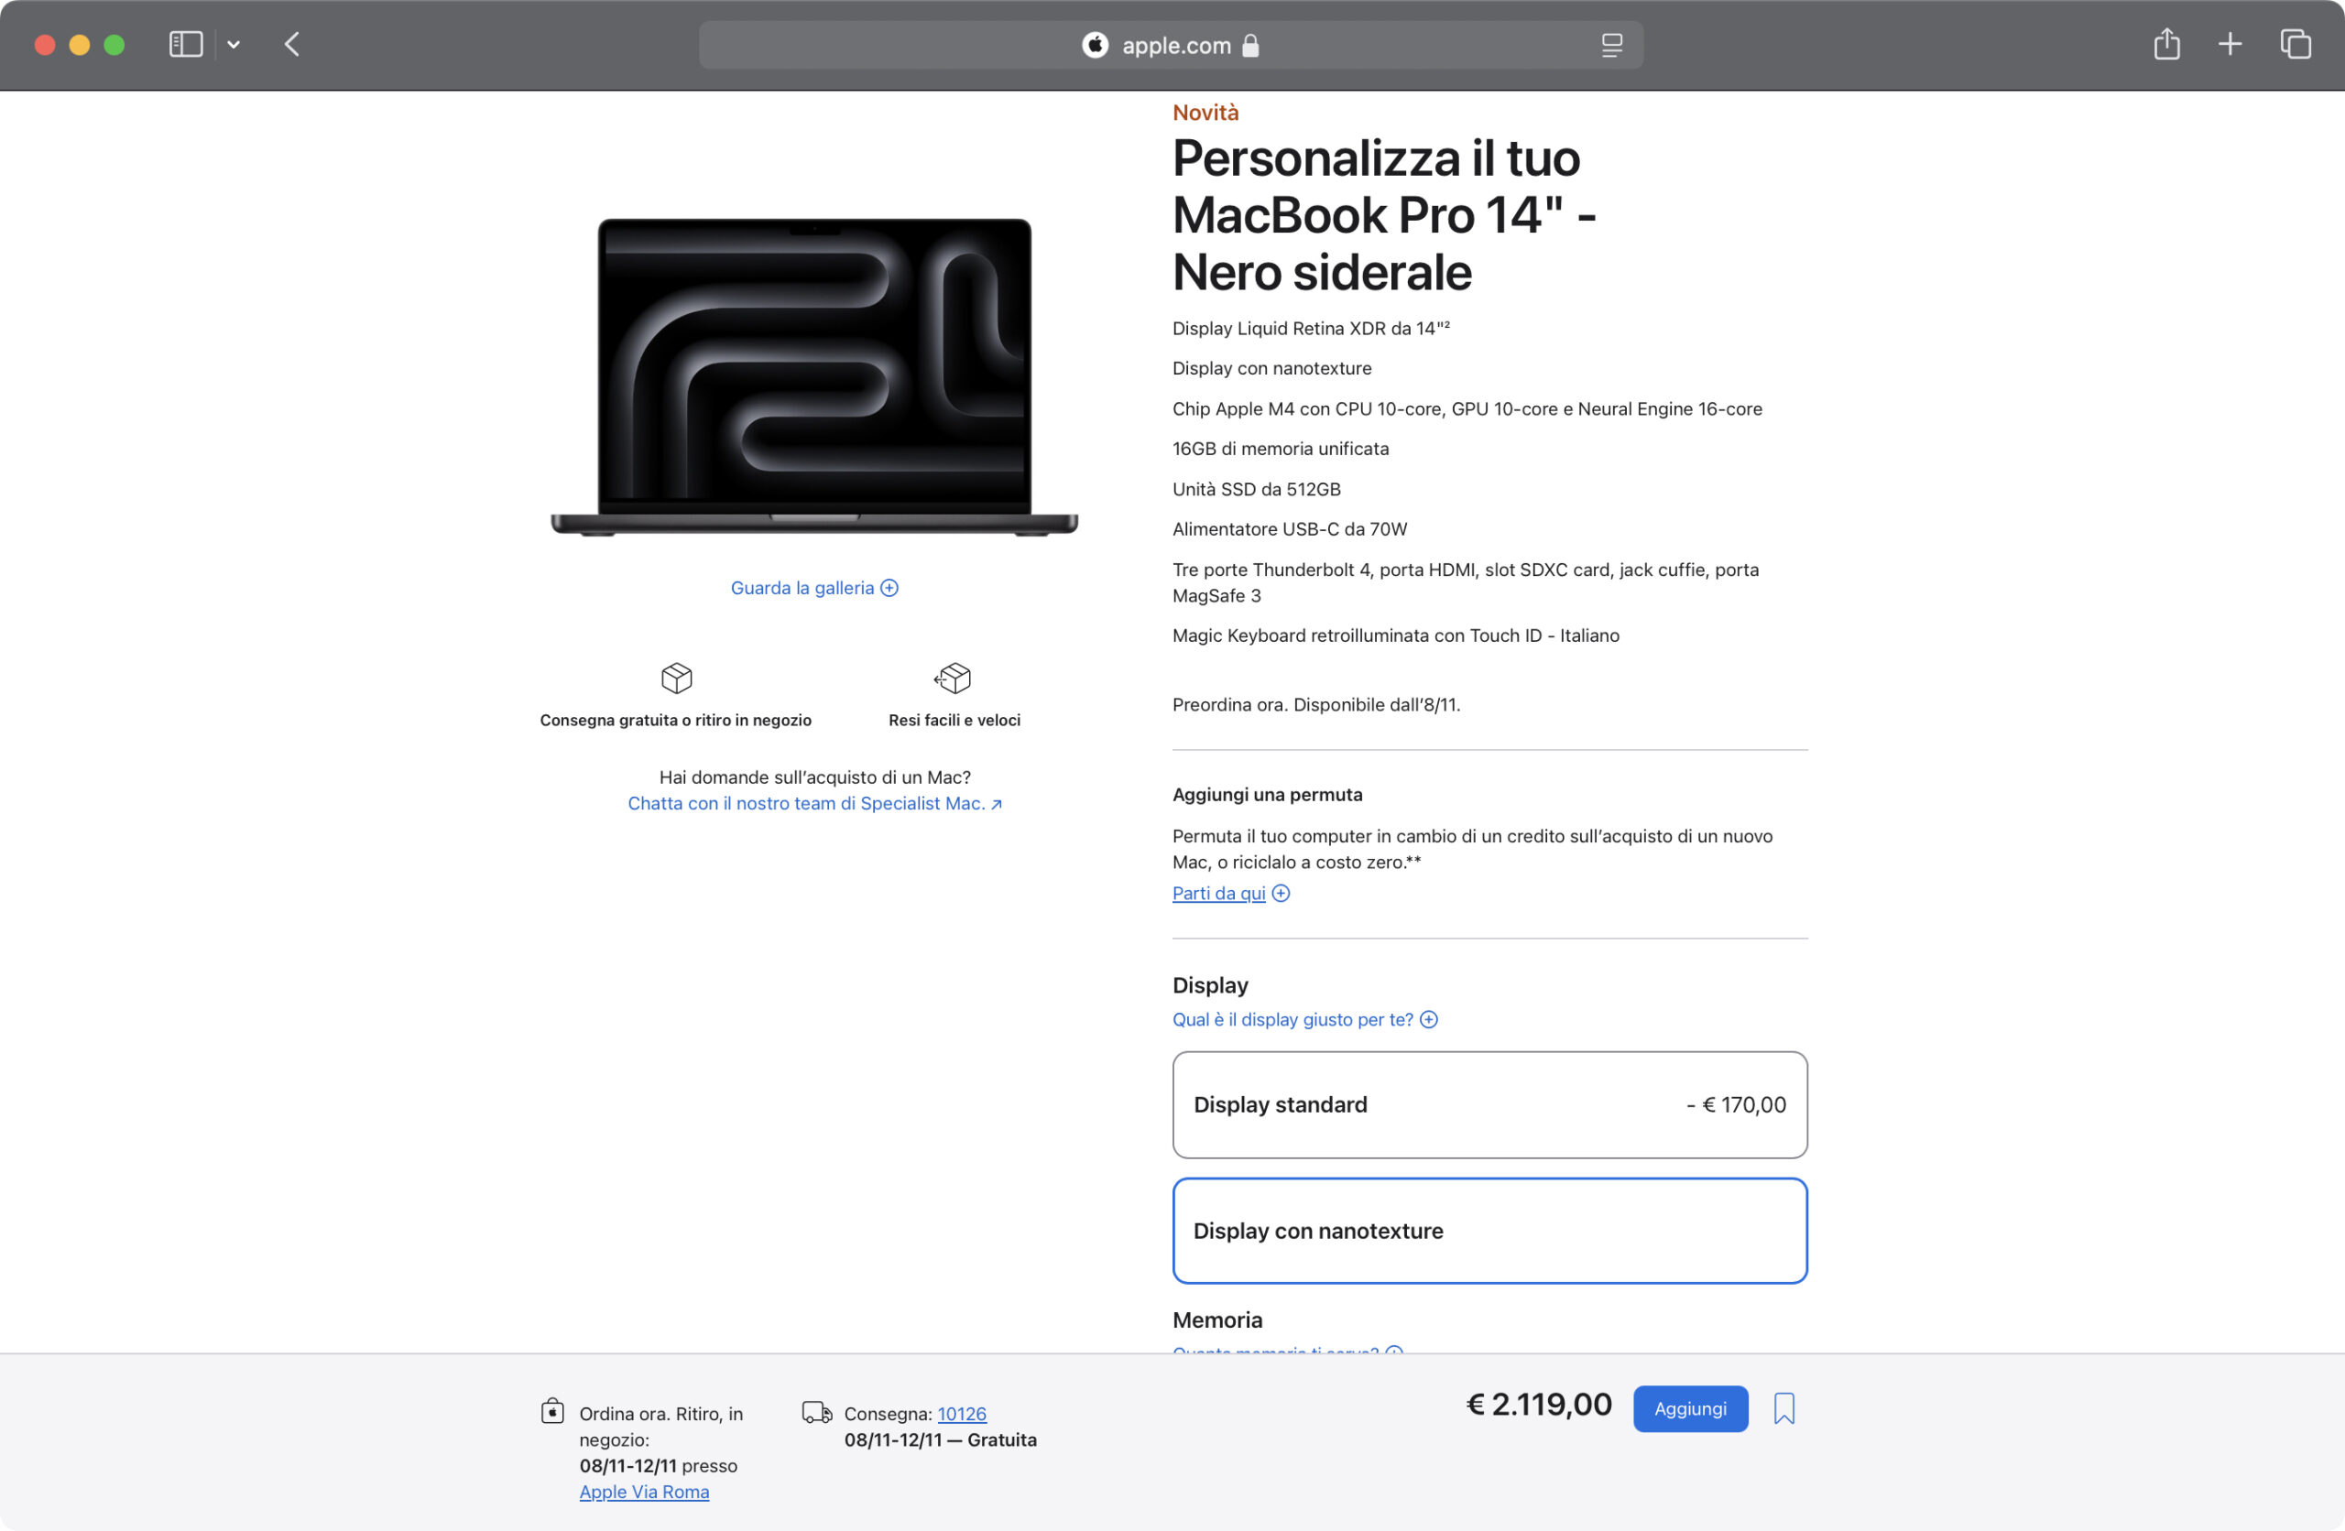Open the tab group dropdown chevron
Screen dimensions: 2345x1531
click(x=234, y=44)
